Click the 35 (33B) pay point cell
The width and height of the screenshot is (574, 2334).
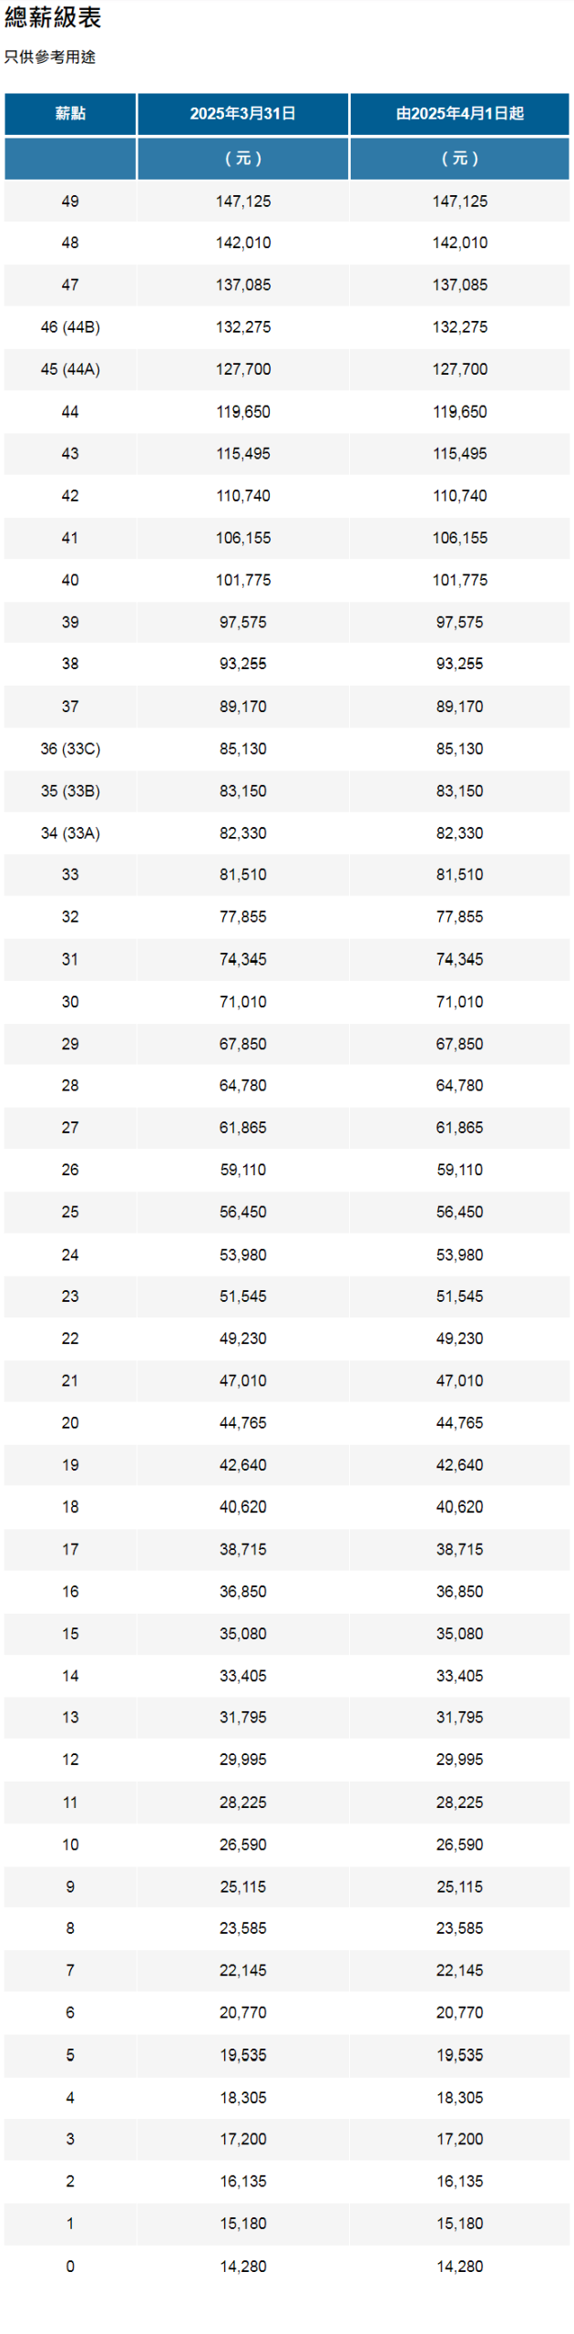[70, 790]
